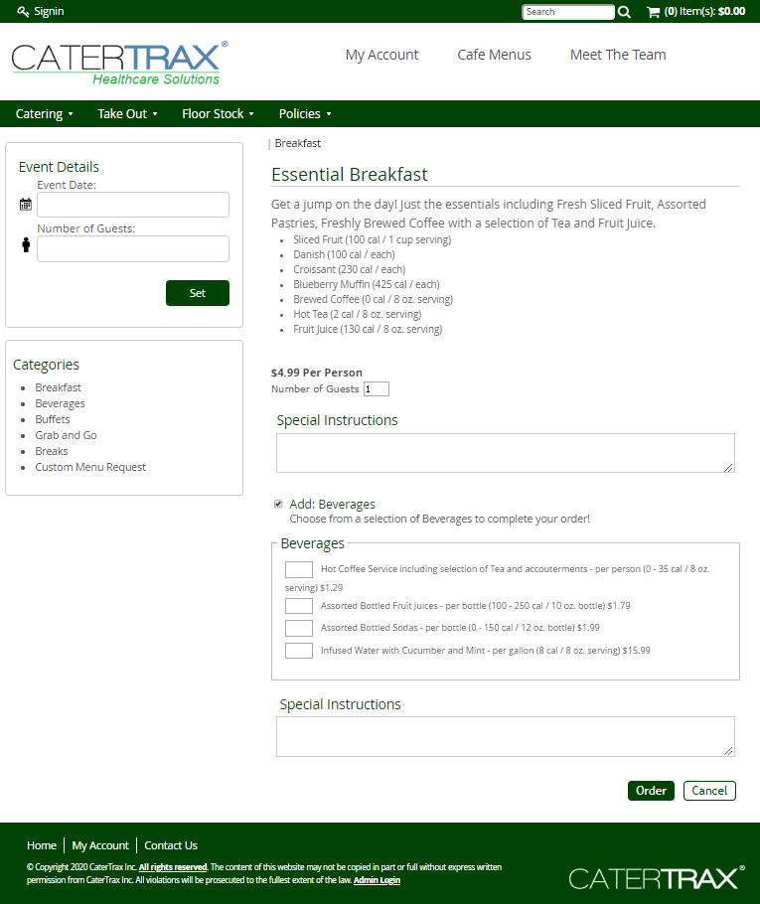Focus the lower Special Instructions textarea

505,736
